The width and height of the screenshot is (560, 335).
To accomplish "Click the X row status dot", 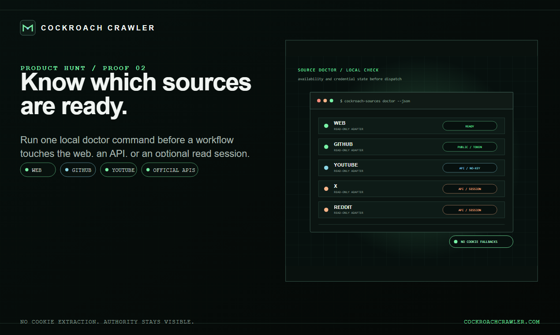I will [326, 189].
